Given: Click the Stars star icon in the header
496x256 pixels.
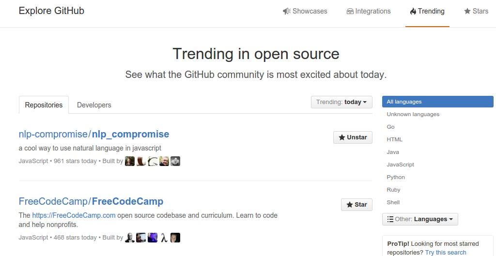Looking at the screenshot, I should coord(467,12).
